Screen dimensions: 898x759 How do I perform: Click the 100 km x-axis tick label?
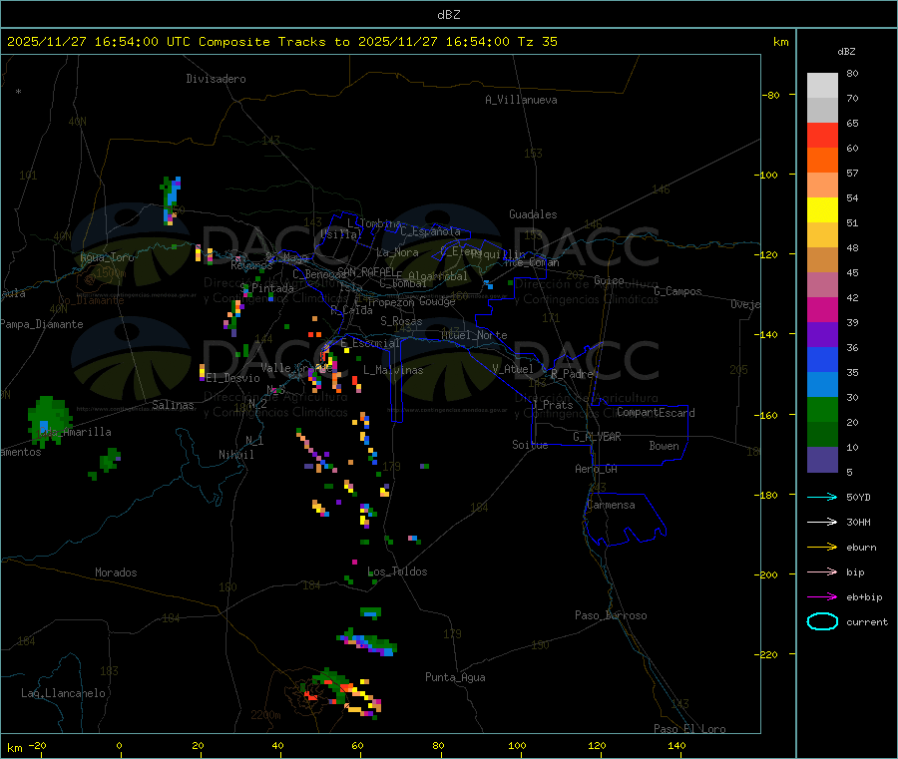(517, 745)
